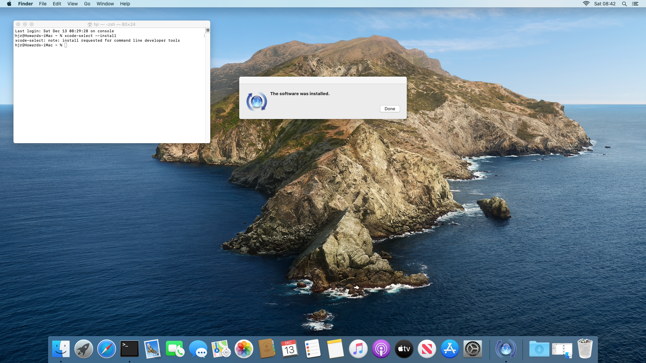Open Podcasts app in Dock
Viewport: 646px width, 363px height.
click(x=381, y=349)
